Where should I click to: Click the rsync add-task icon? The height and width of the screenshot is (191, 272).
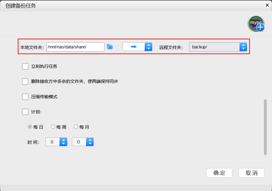point(256,23)
